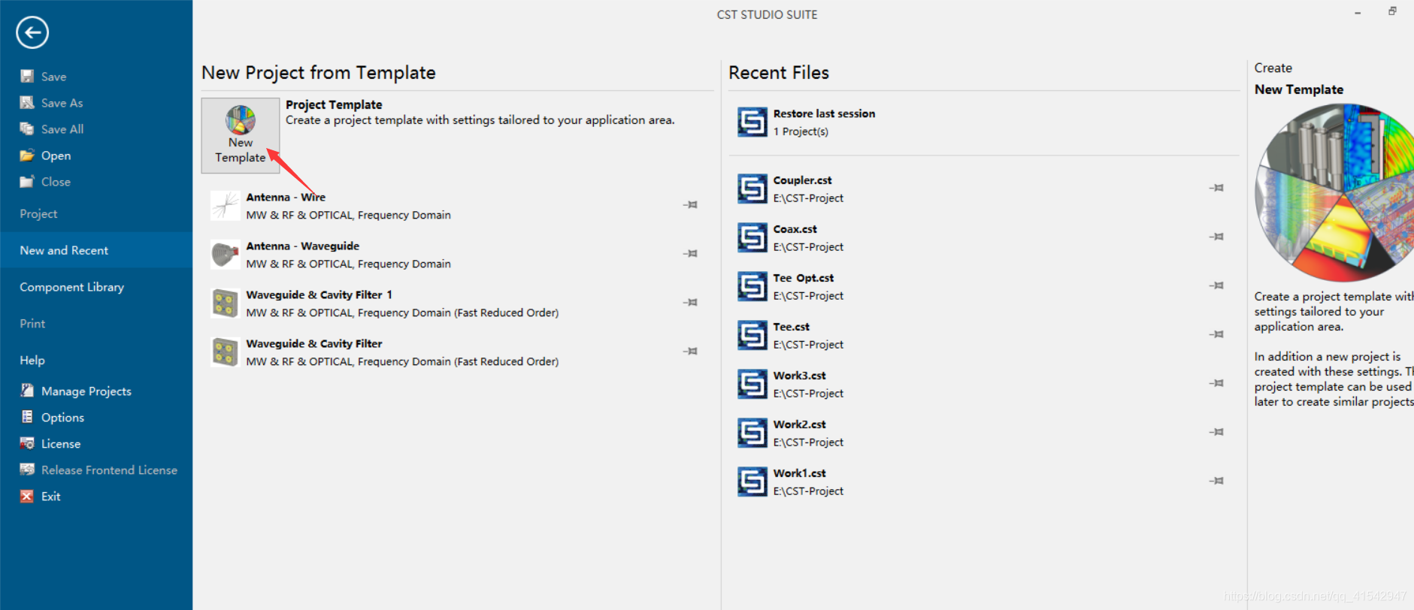The height and width of the screenshot is (610, 1414).
Task: Pin Tee Opt.cst in recent files
Action: coord(1216,285)
